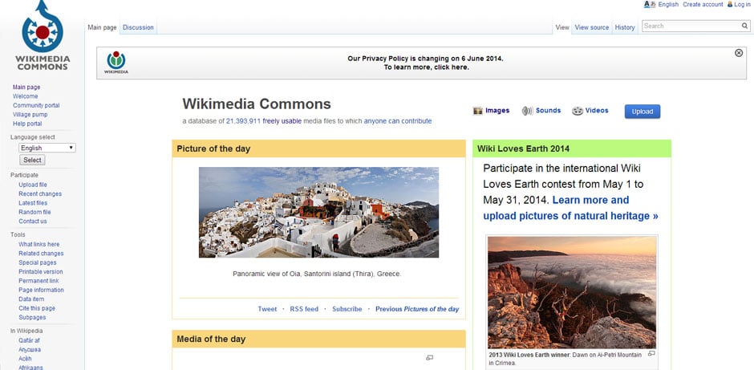Open the Printable version

40,272
